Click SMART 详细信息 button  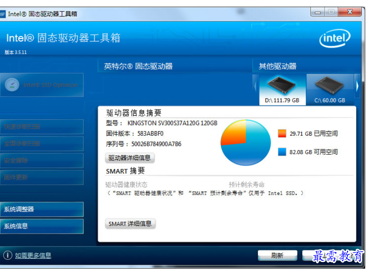tap(130, 224)
